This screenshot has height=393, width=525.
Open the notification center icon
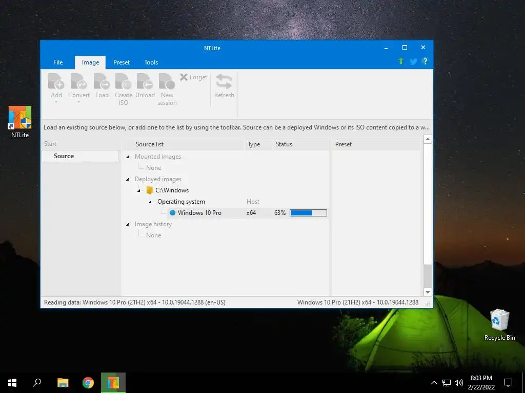pyautogui.click(x=508, y=383)
